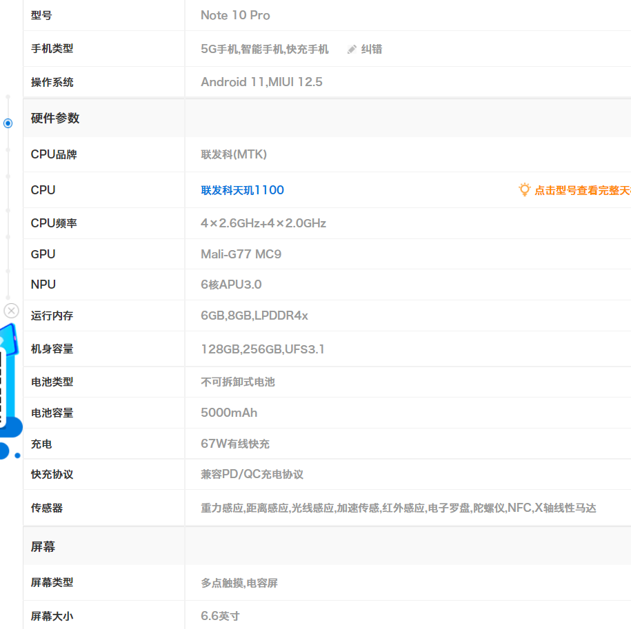This screenshot has width=631, height=629.
Task: Close the floating ad with the circled X
Action: (x=11, y=311)
